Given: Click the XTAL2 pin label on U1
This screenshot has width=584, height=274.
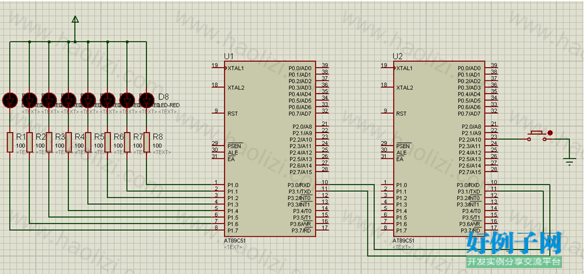Looking at the screenshot, I should [x=236, y=88].
